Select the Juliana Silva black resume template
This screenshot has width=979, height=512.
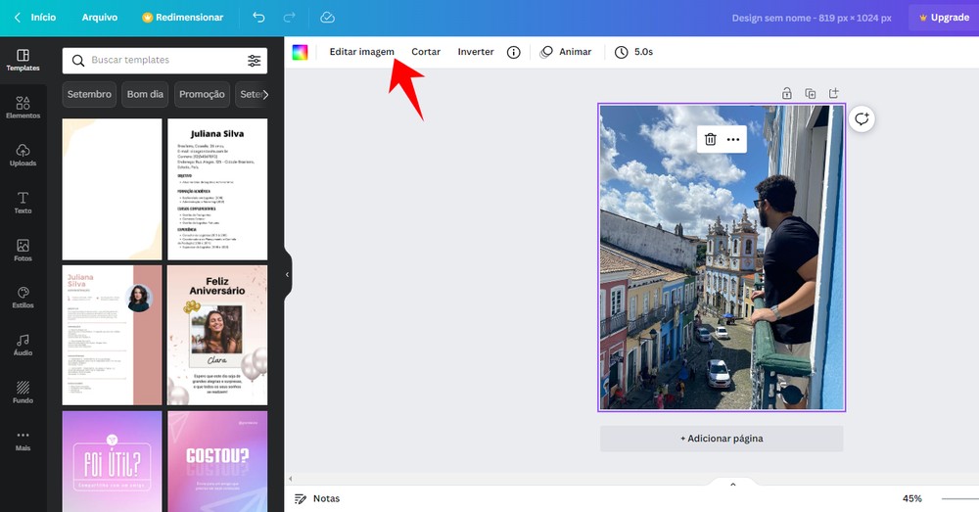click(x=217, y=189)
